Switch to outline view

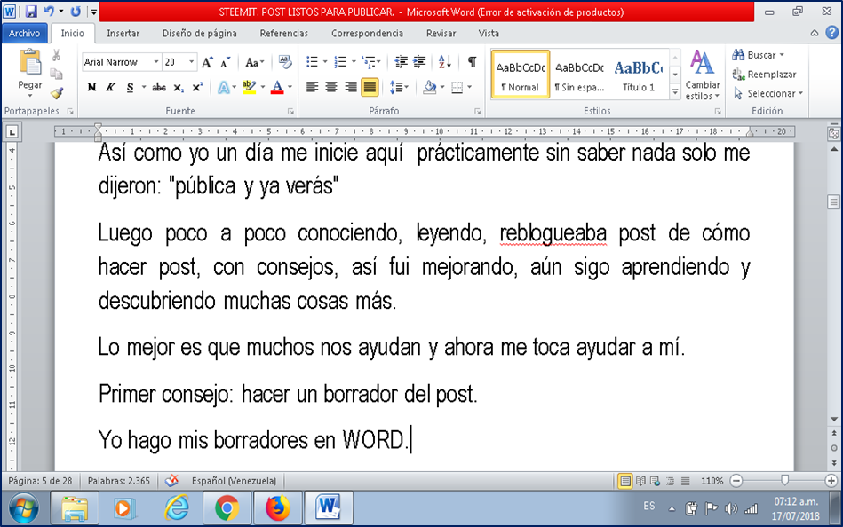pos(670,481)
